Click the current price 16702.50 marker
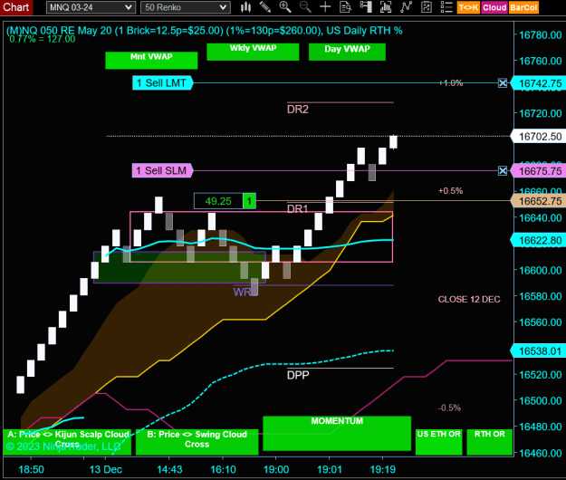The height and width of the screenshot is (480, 566). 539,137
